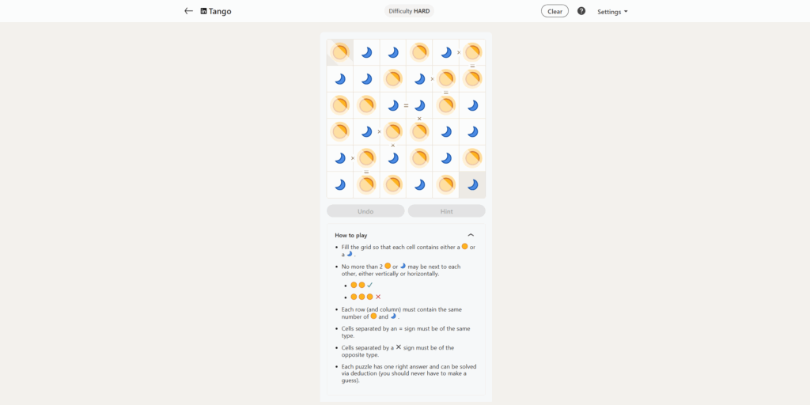This screenshot has height=405, width=810.
Task: Click the sun in row one, fourth column
Action: click(419, 52)
